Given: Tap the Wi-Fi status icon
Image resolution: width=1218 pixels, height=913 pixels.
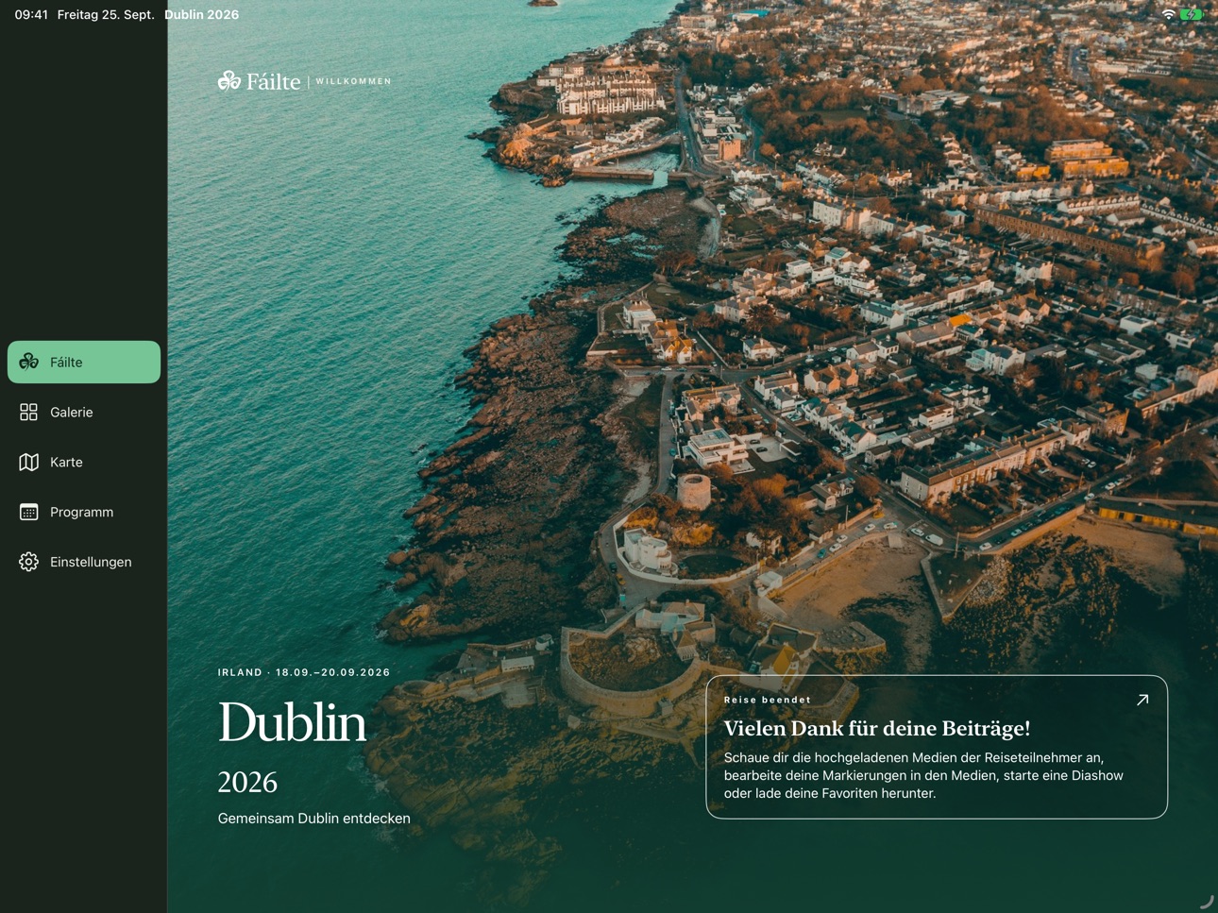Looking at the screenshot, I should tap(1169, 14).
